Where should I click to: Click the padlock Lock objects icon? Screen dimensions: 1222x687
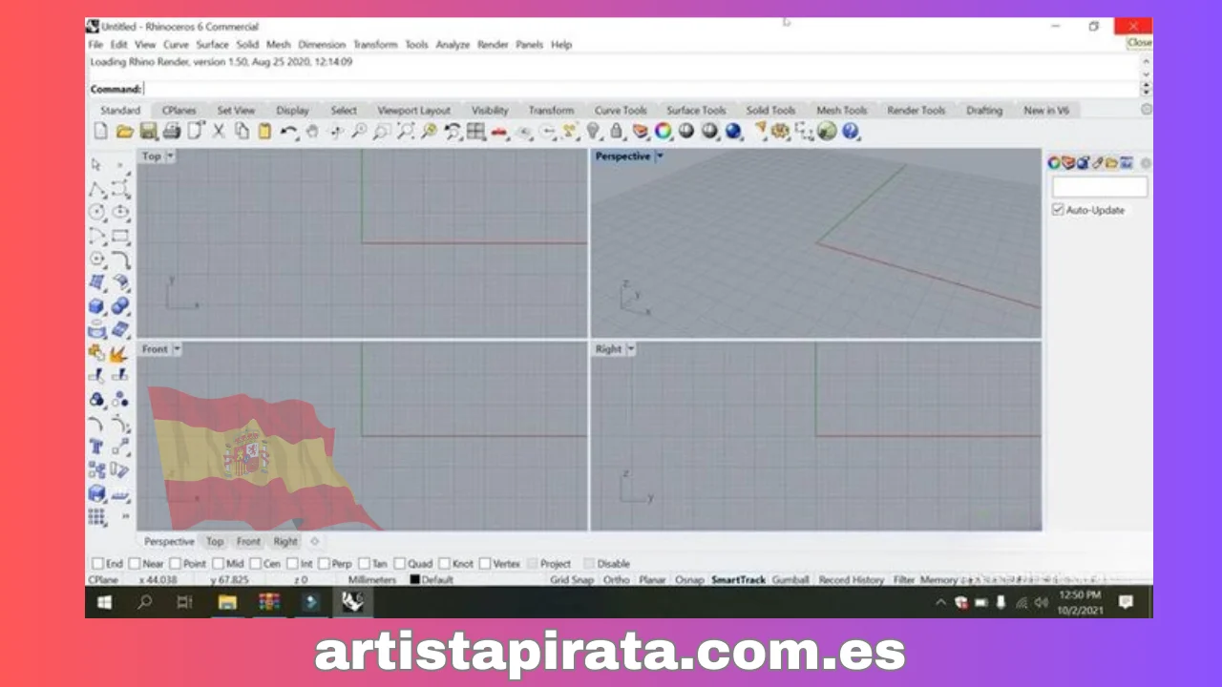tap(617, 132)
